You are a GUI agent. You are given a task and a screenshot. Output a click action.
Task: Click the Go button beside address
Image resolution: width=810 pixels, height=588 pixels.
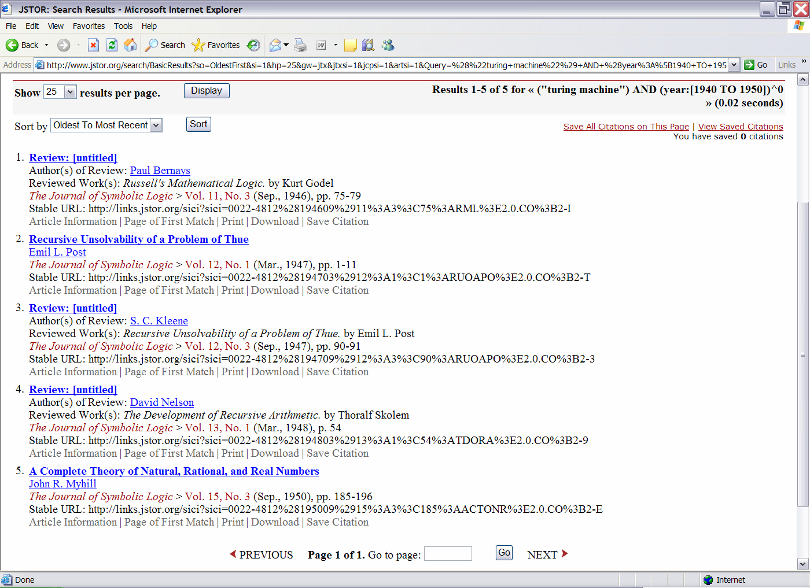point(756,65)
